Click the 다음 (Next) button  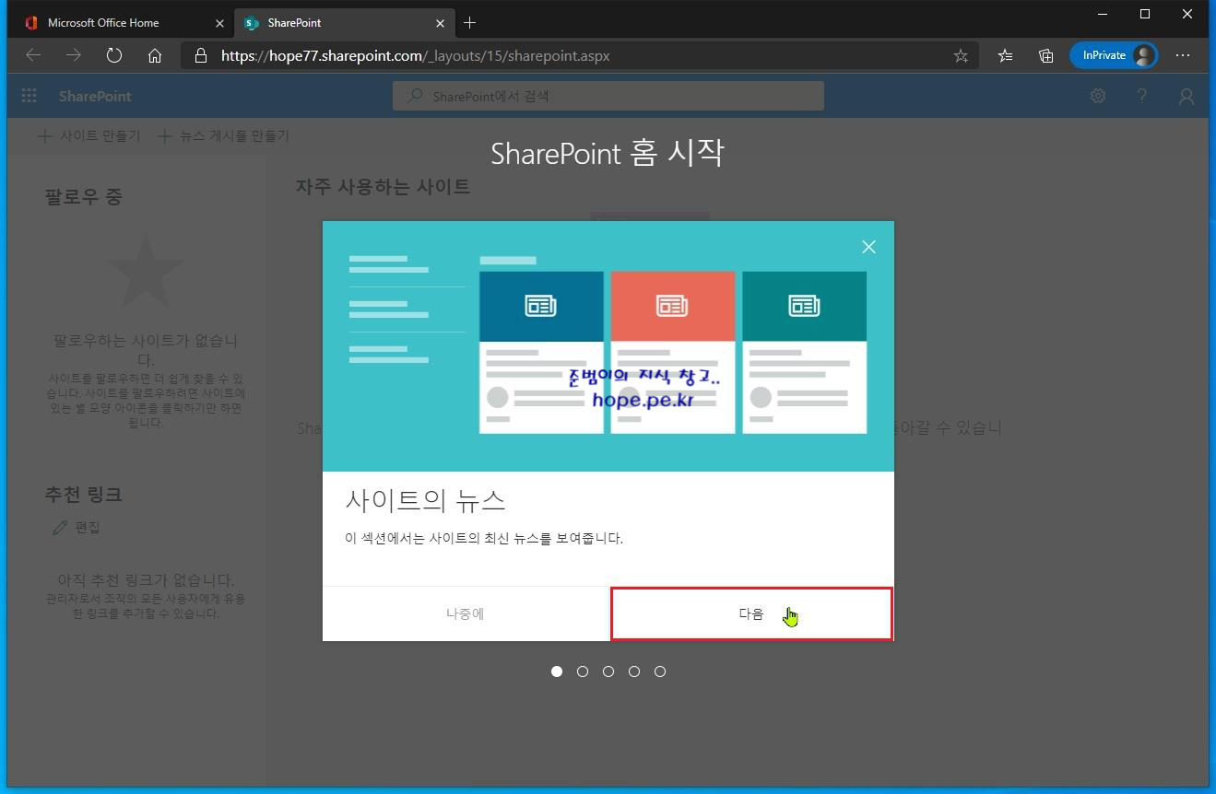(751, 613)
